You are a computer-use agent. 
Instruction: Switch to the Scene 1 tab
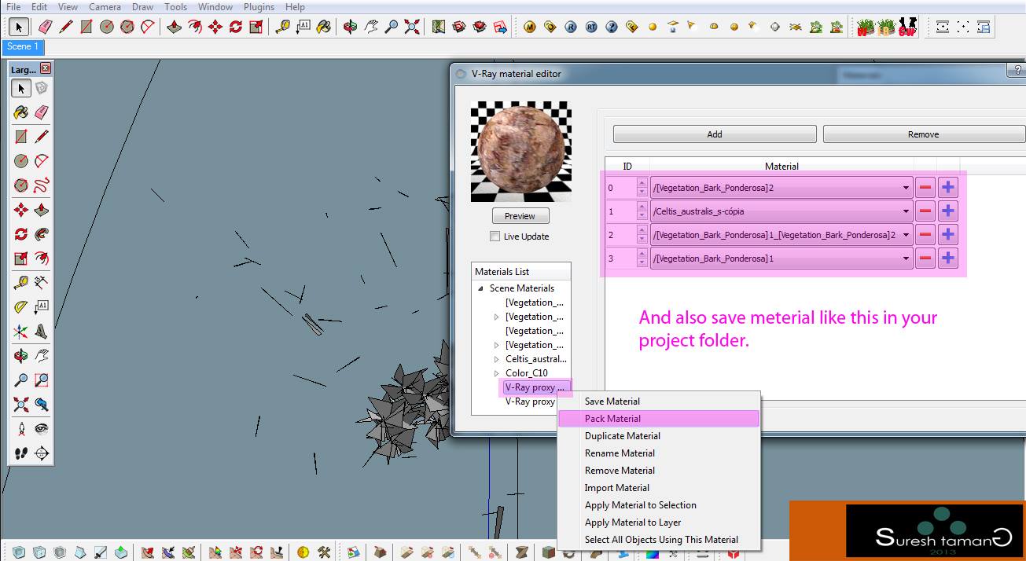(x=23, y=46)
